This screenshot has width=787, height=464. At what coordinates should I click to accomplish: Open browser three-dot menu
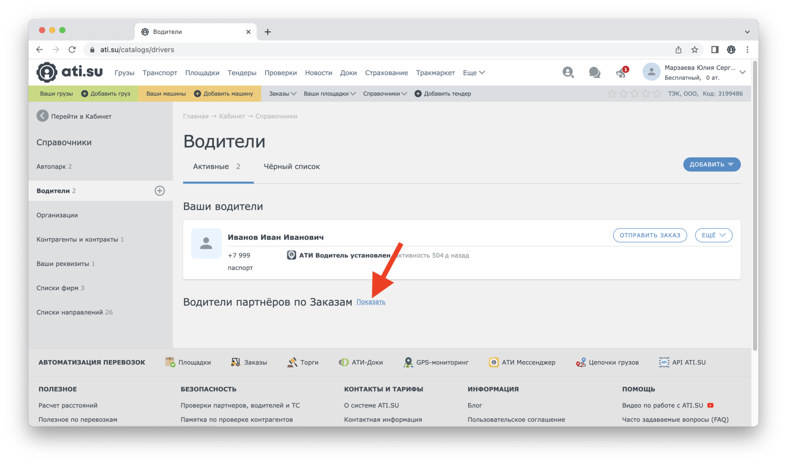point(747,50)
